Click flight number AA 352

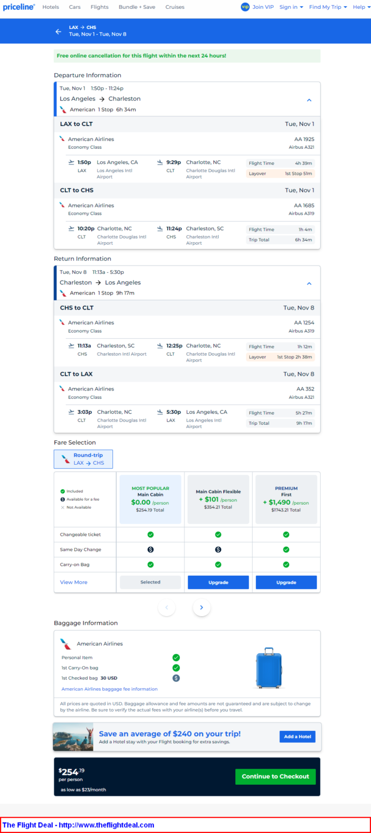(x=305, y=389)
